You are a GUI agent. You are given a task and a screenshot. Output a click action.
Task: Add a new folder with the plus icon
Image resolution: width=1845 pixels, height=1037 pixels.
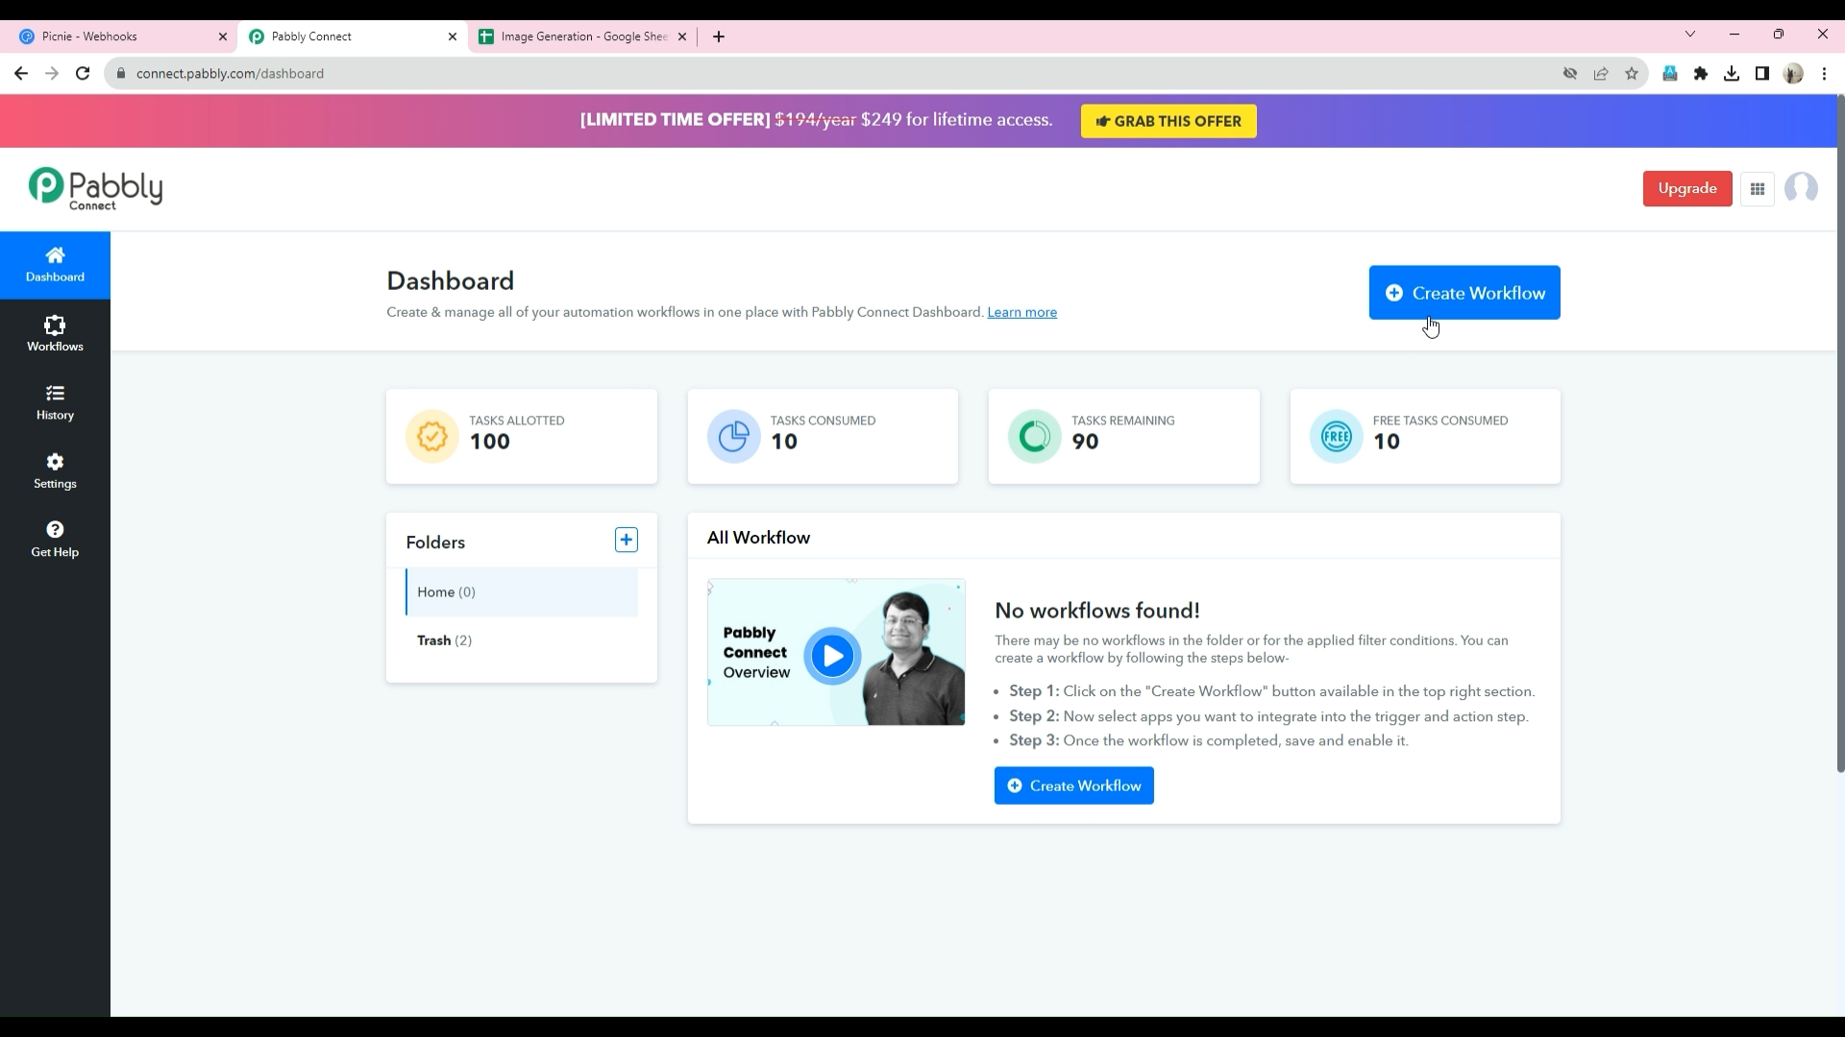coord(626,540)
